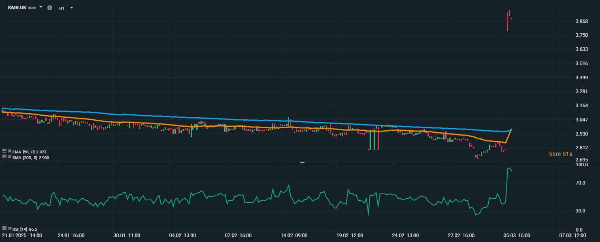This screenshot has height=242, width=600.
Task: Click the large gap-up red candle near 3.868
Action: pos(508,21)
